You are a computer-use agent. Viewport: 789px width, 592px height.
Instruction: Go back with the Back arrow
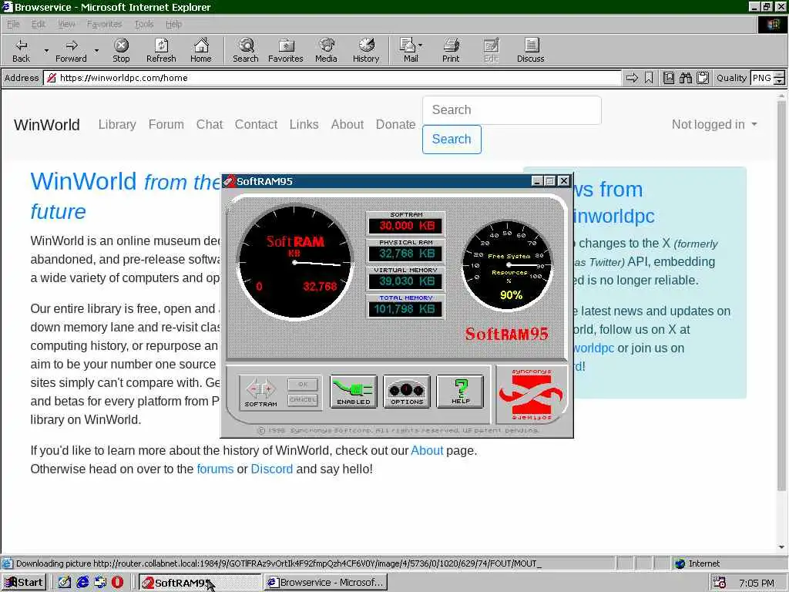(21, 50)
